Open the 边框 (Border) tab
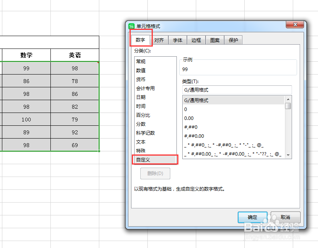Viewport: 318px width, 248px height. coord(196,40)
